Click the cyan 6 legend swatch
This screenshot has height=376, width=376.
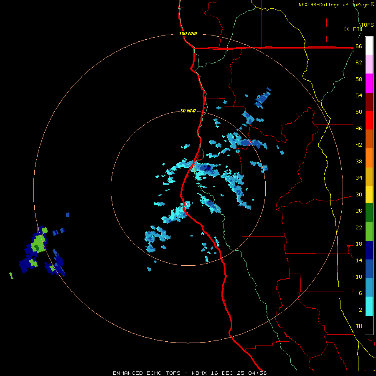pos(369,306)
